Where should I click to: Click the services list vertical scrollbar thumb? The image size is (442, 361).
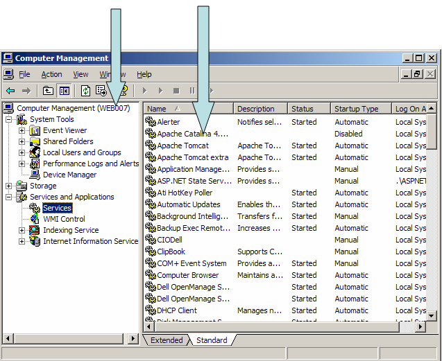[432, 131]
